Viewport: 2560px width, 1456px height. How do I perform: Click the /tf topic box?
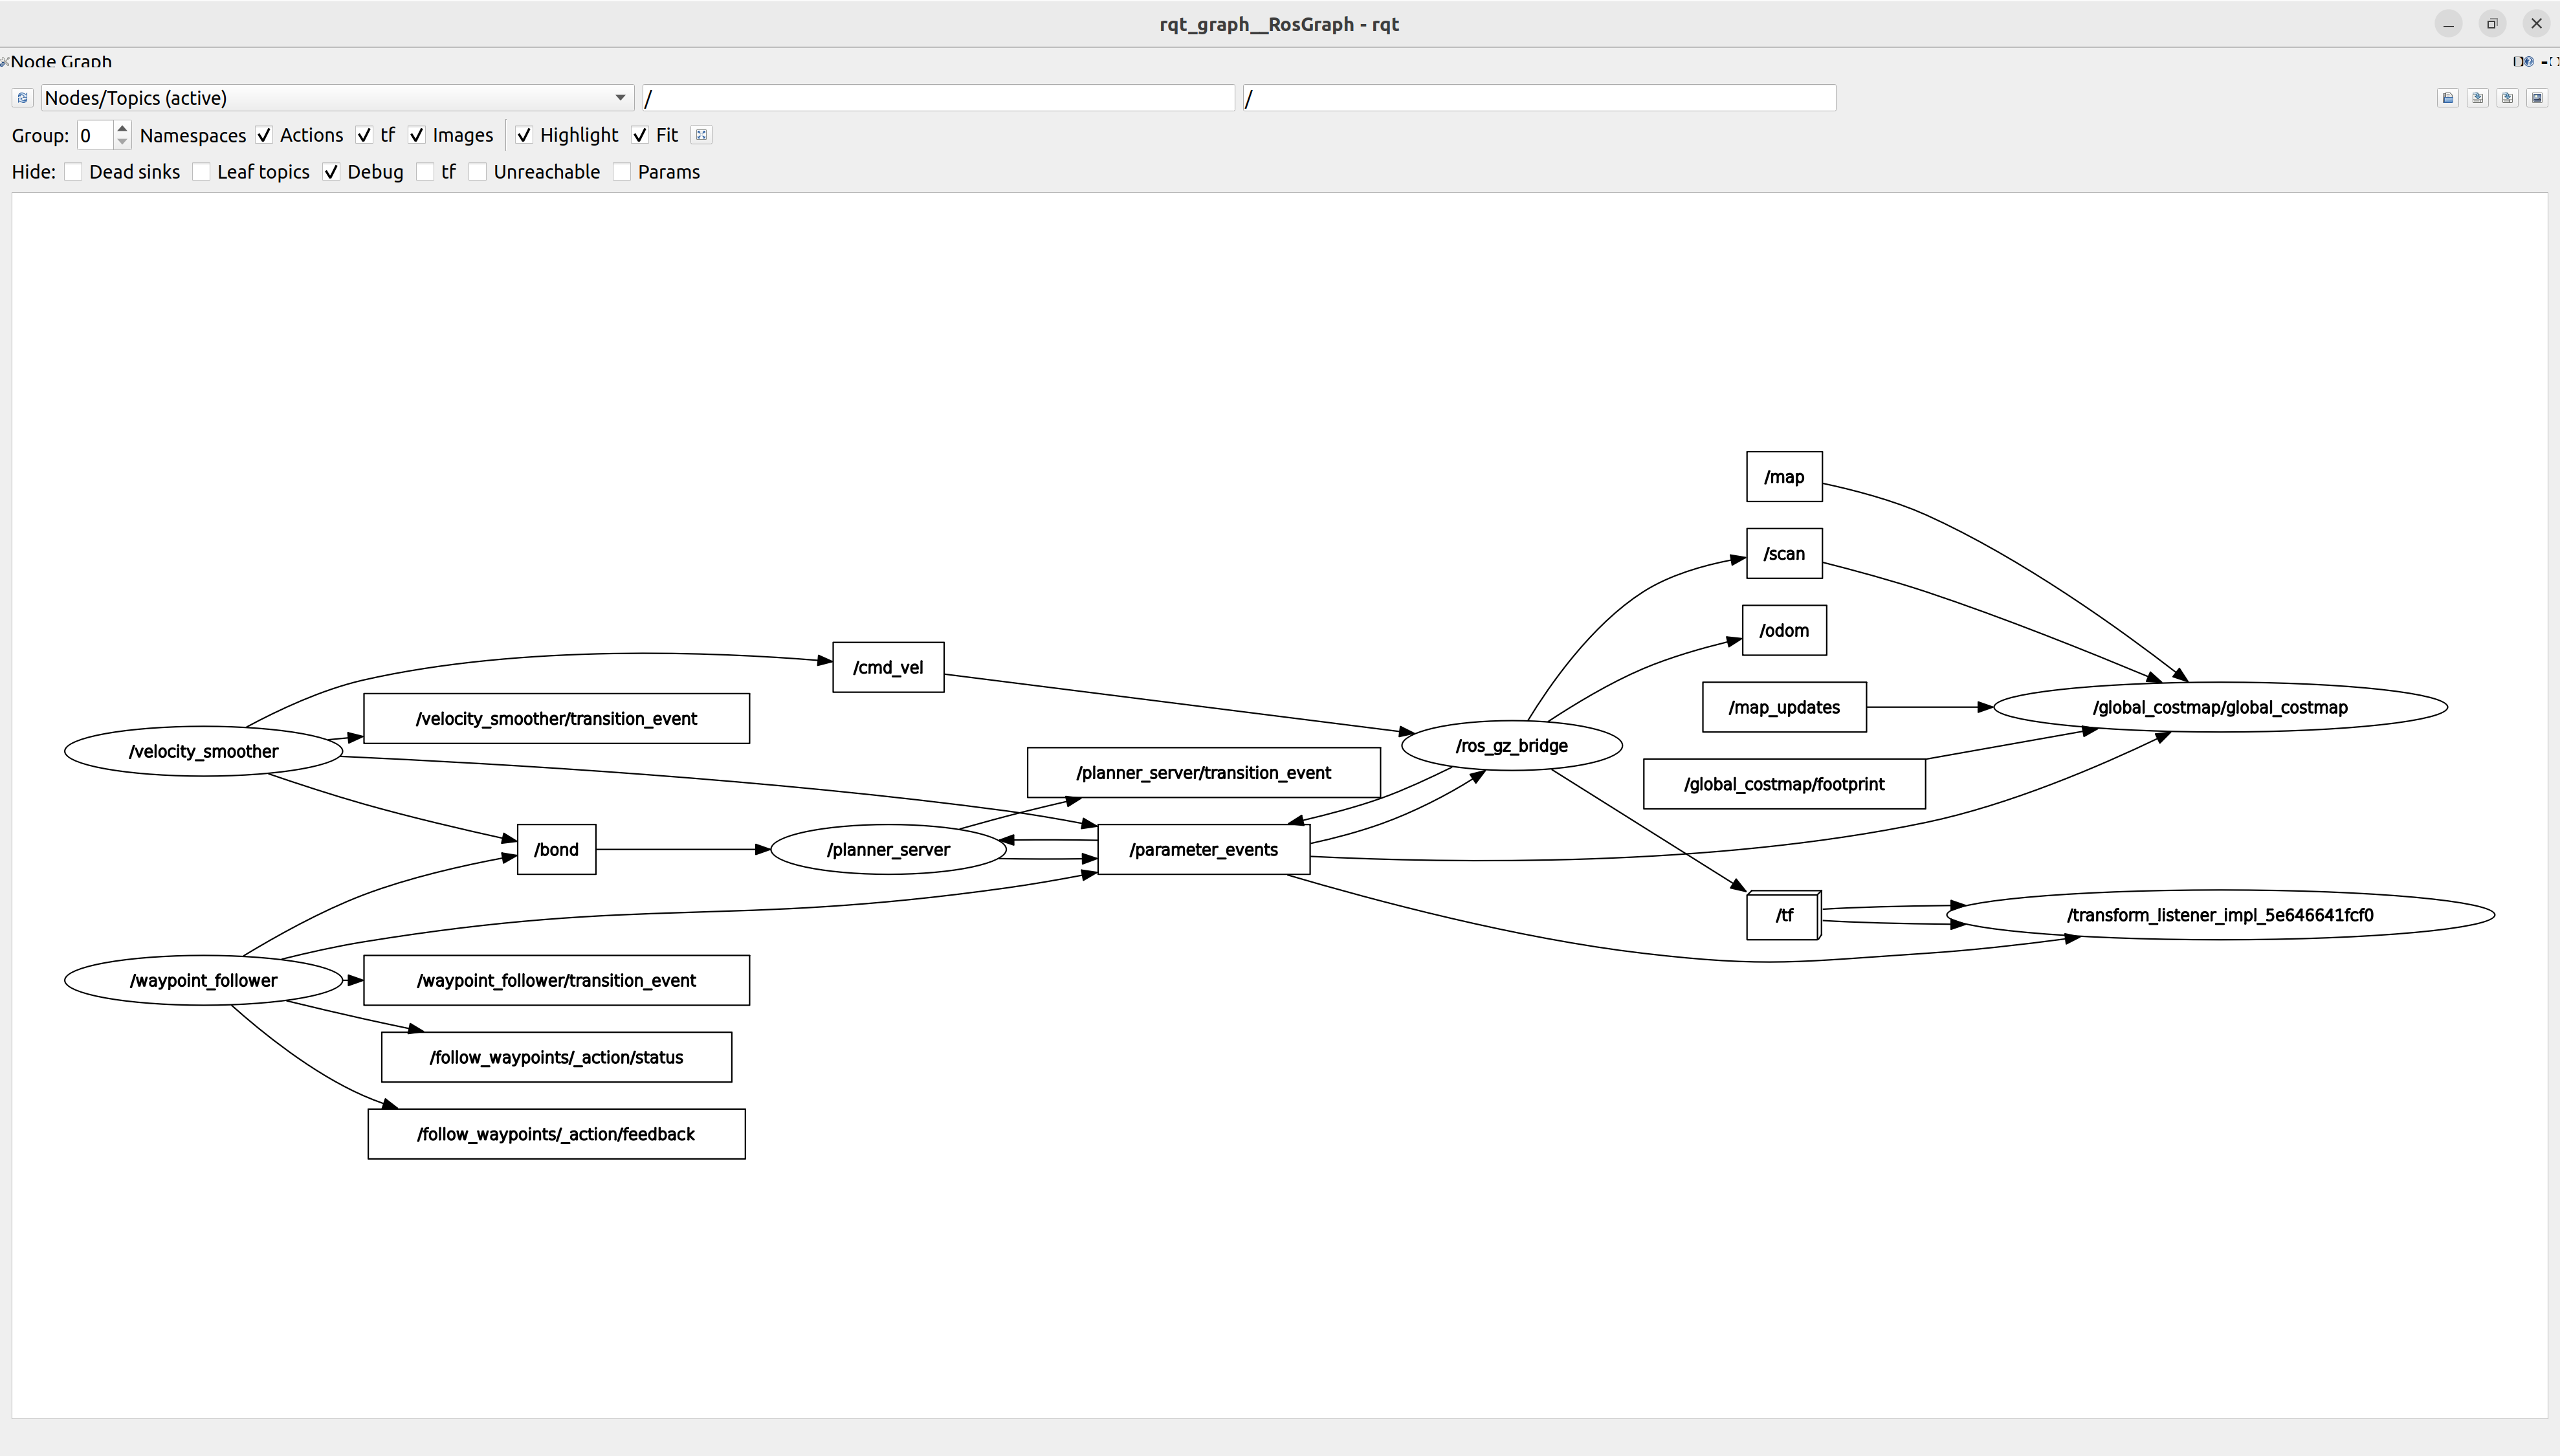(1784, 915)
